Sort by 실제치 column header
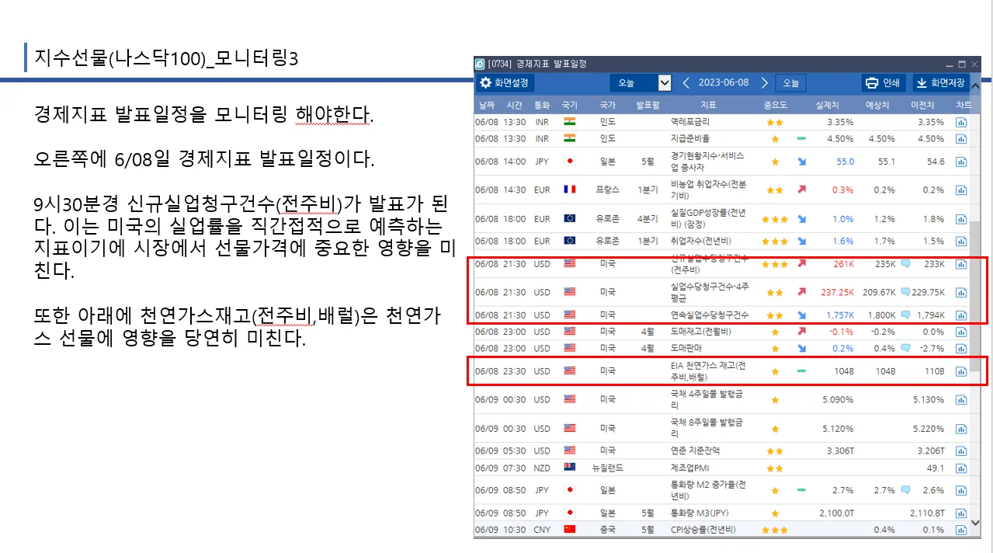Screen dimensions: 993x553 pos(828,104)
